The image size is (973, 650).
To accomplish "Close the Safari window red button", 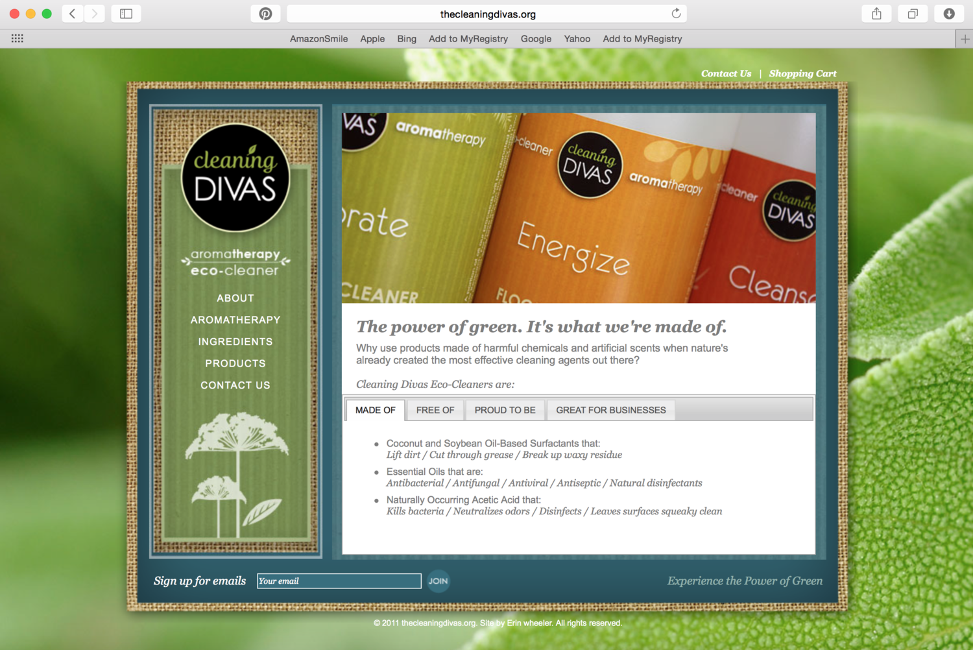I will pyautogui.click(x=14, y=14).
